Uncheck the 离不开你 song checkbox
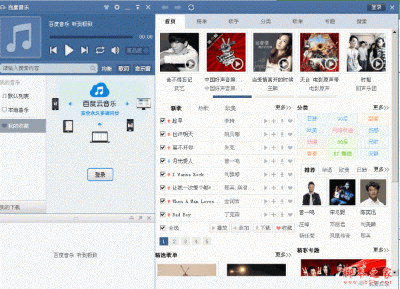Image resolution: width=400 pixels, height=289 pixels. coord(163,148)
